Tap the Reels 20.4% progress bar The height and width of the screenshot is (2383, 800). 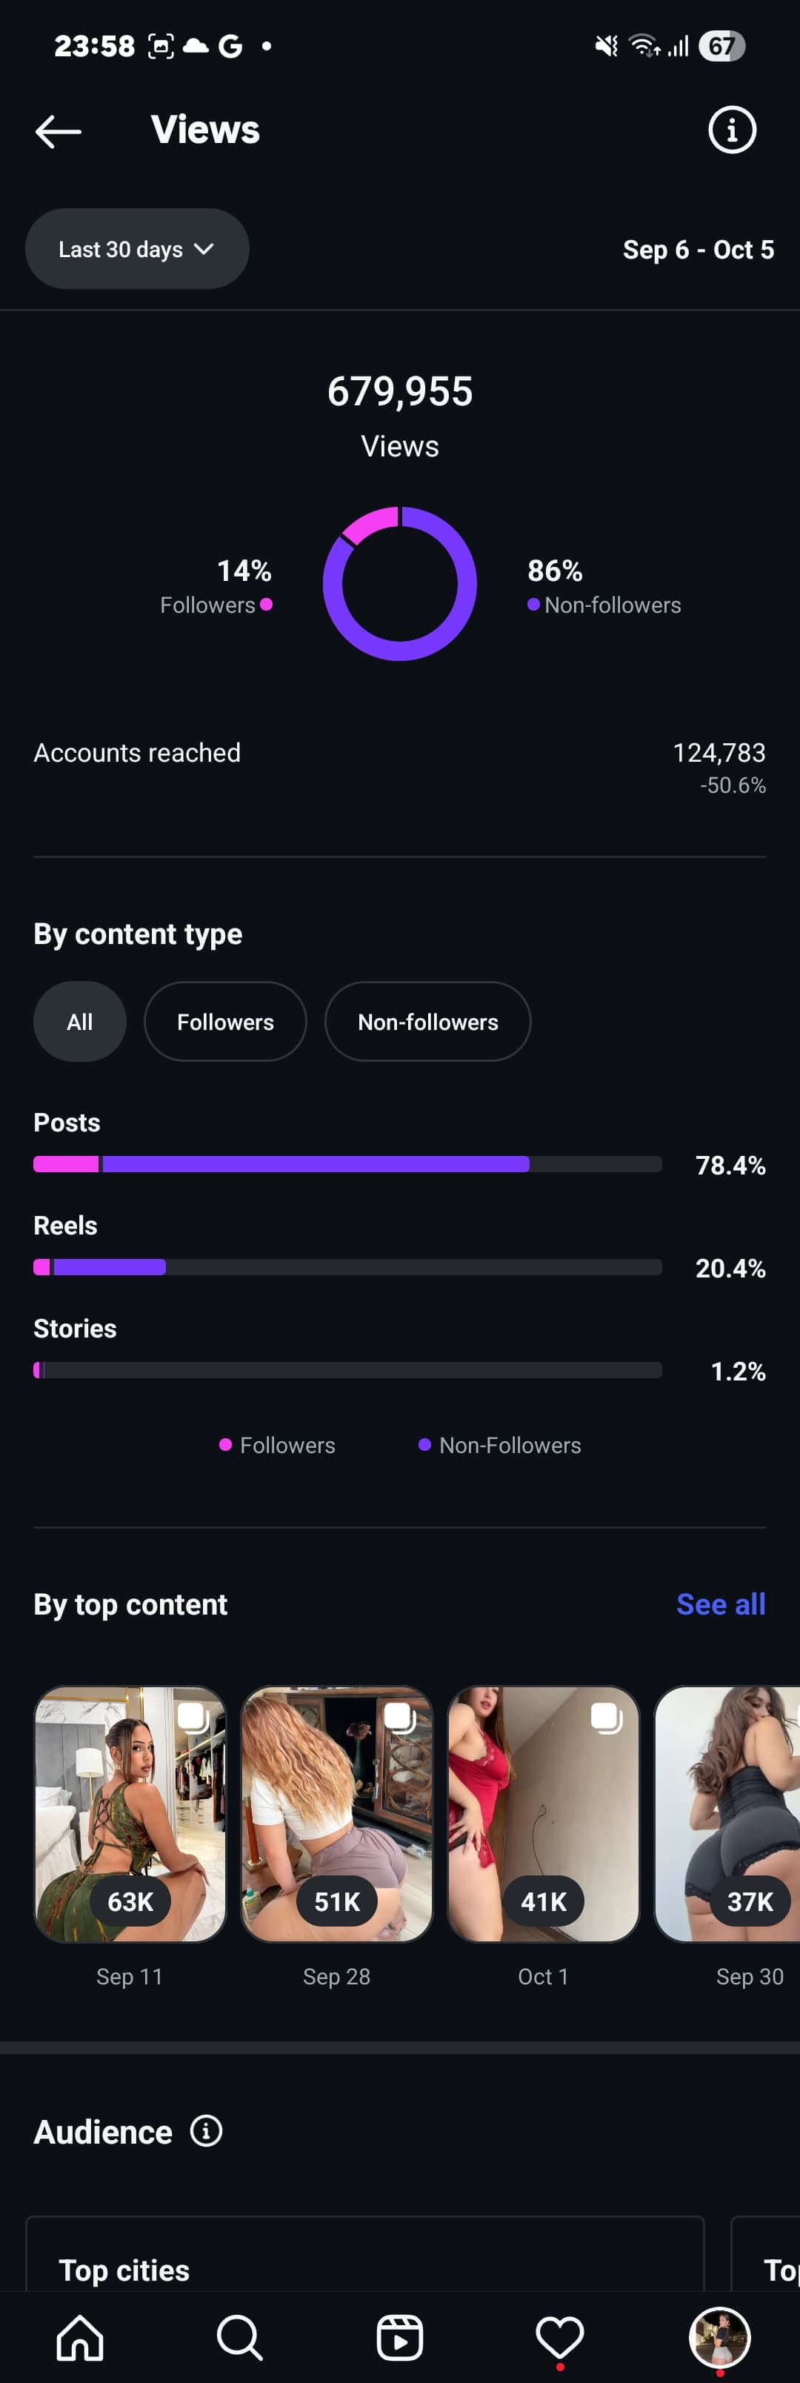347,1266
